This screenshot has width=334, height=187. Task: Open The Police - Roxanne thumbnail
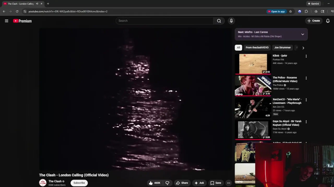click(x=253, y=86)
